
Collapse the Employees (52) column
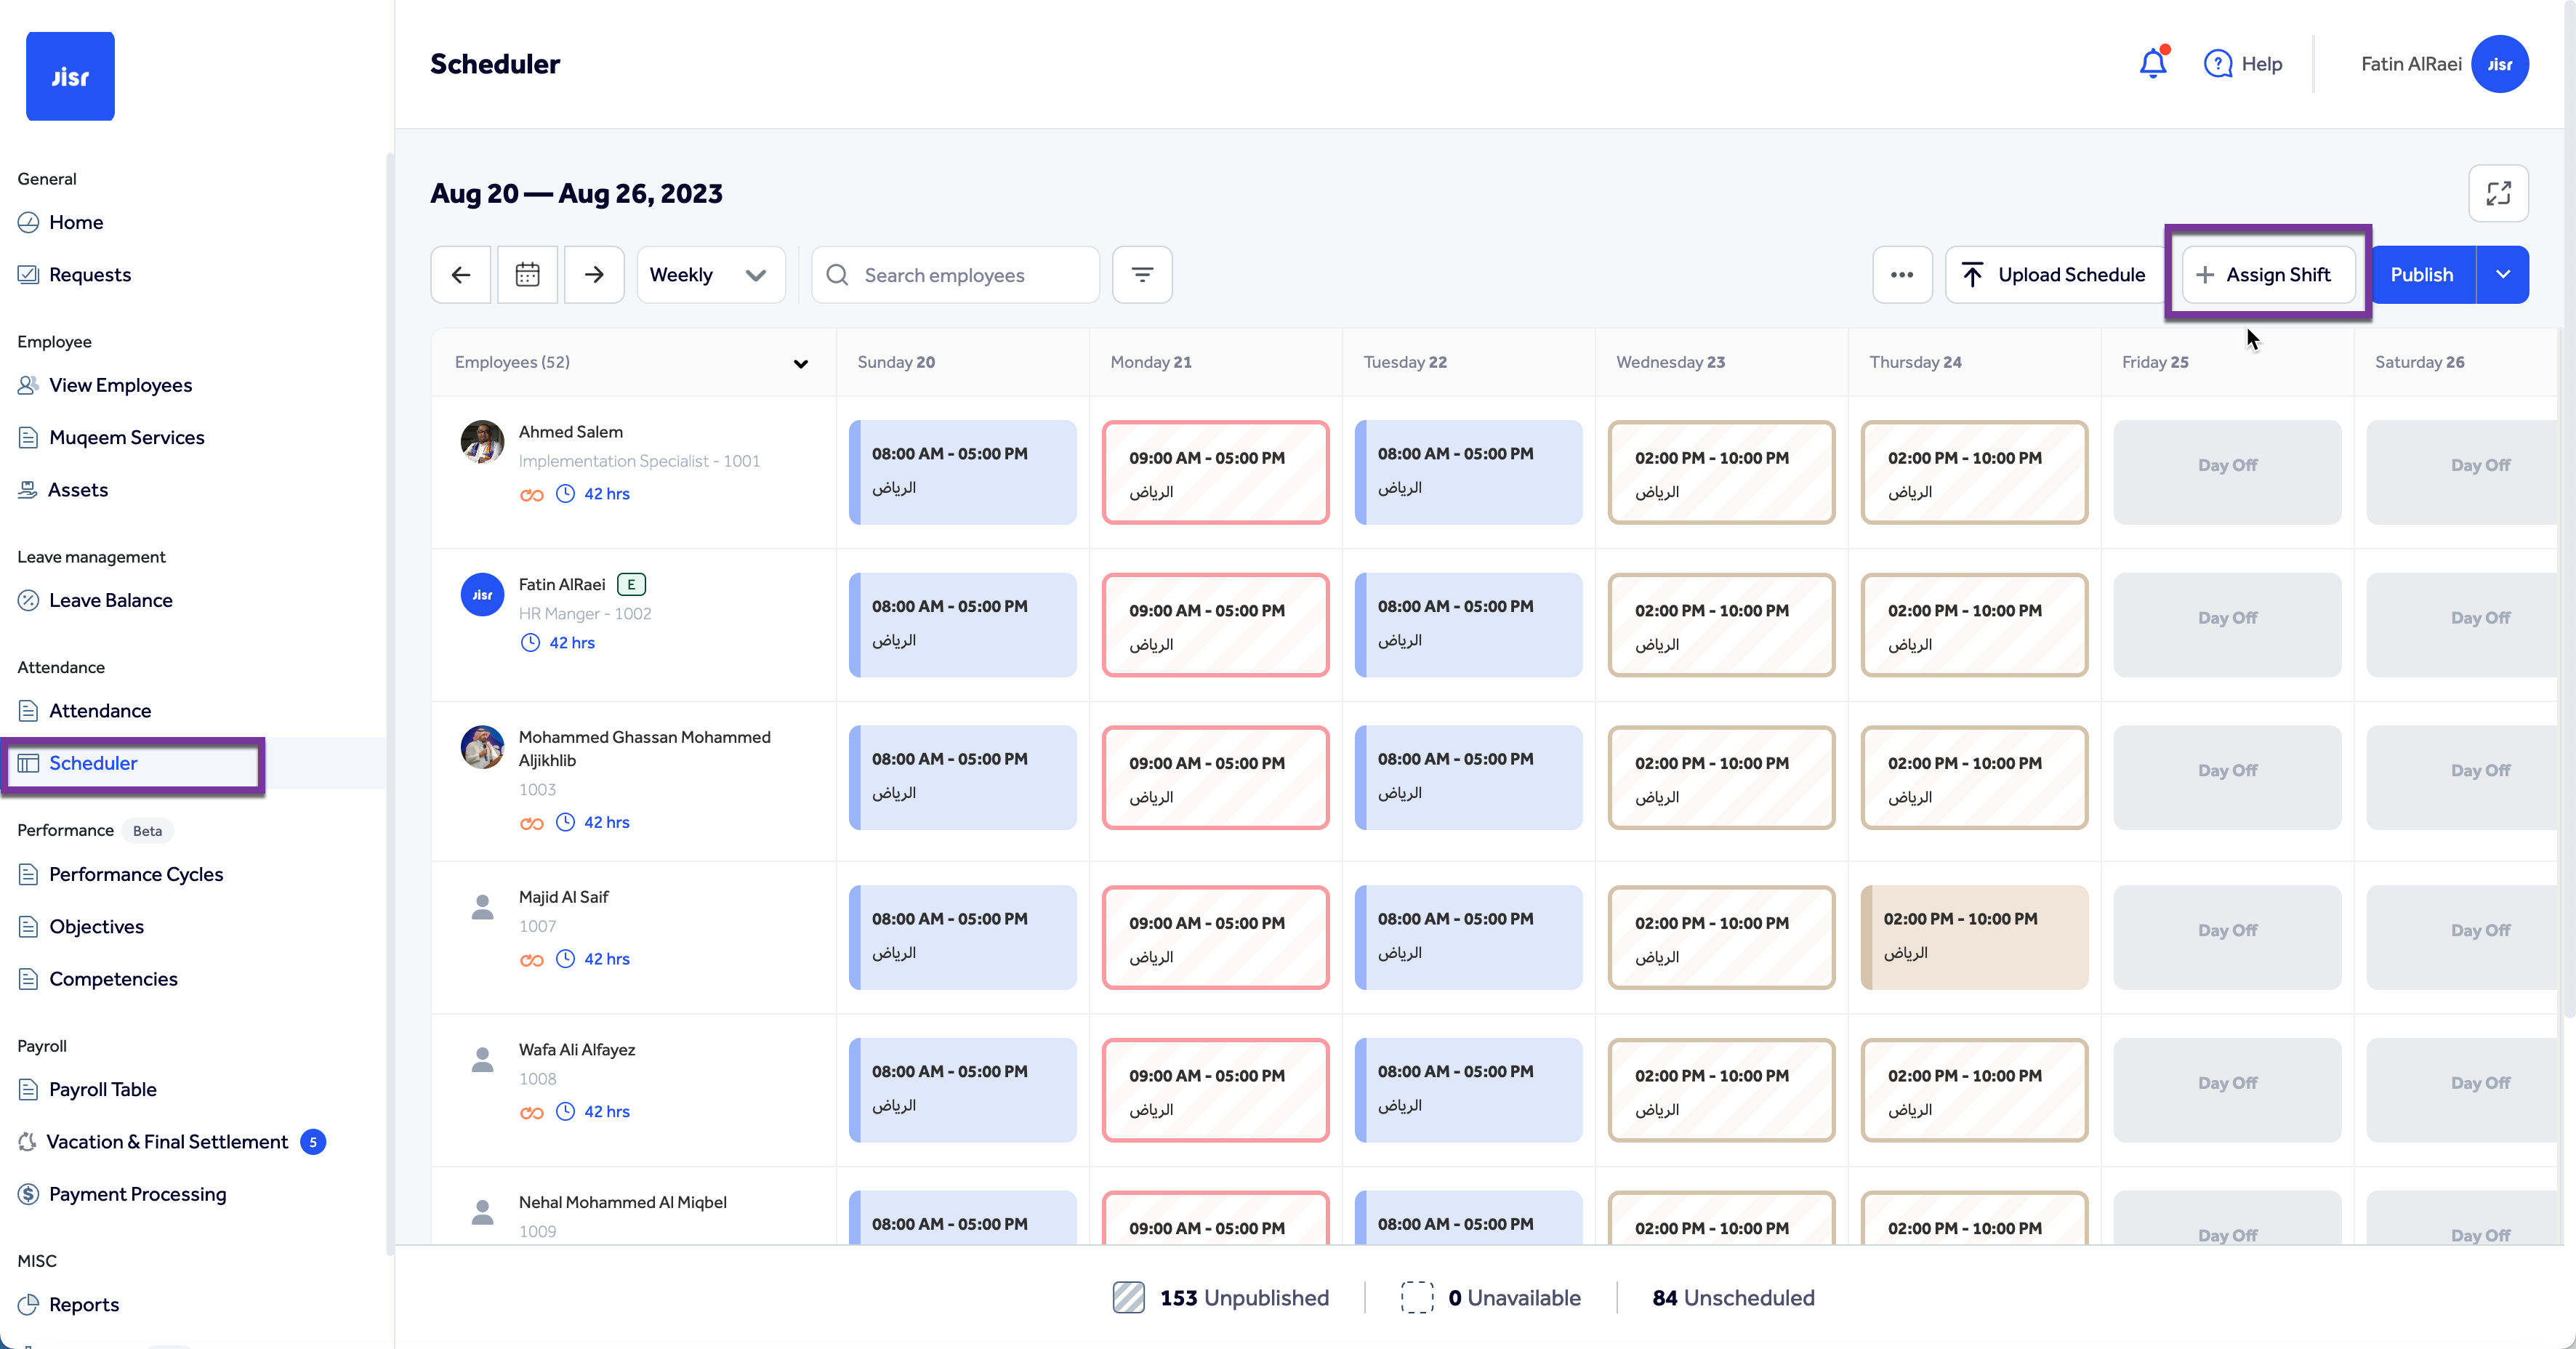(800, 364)
